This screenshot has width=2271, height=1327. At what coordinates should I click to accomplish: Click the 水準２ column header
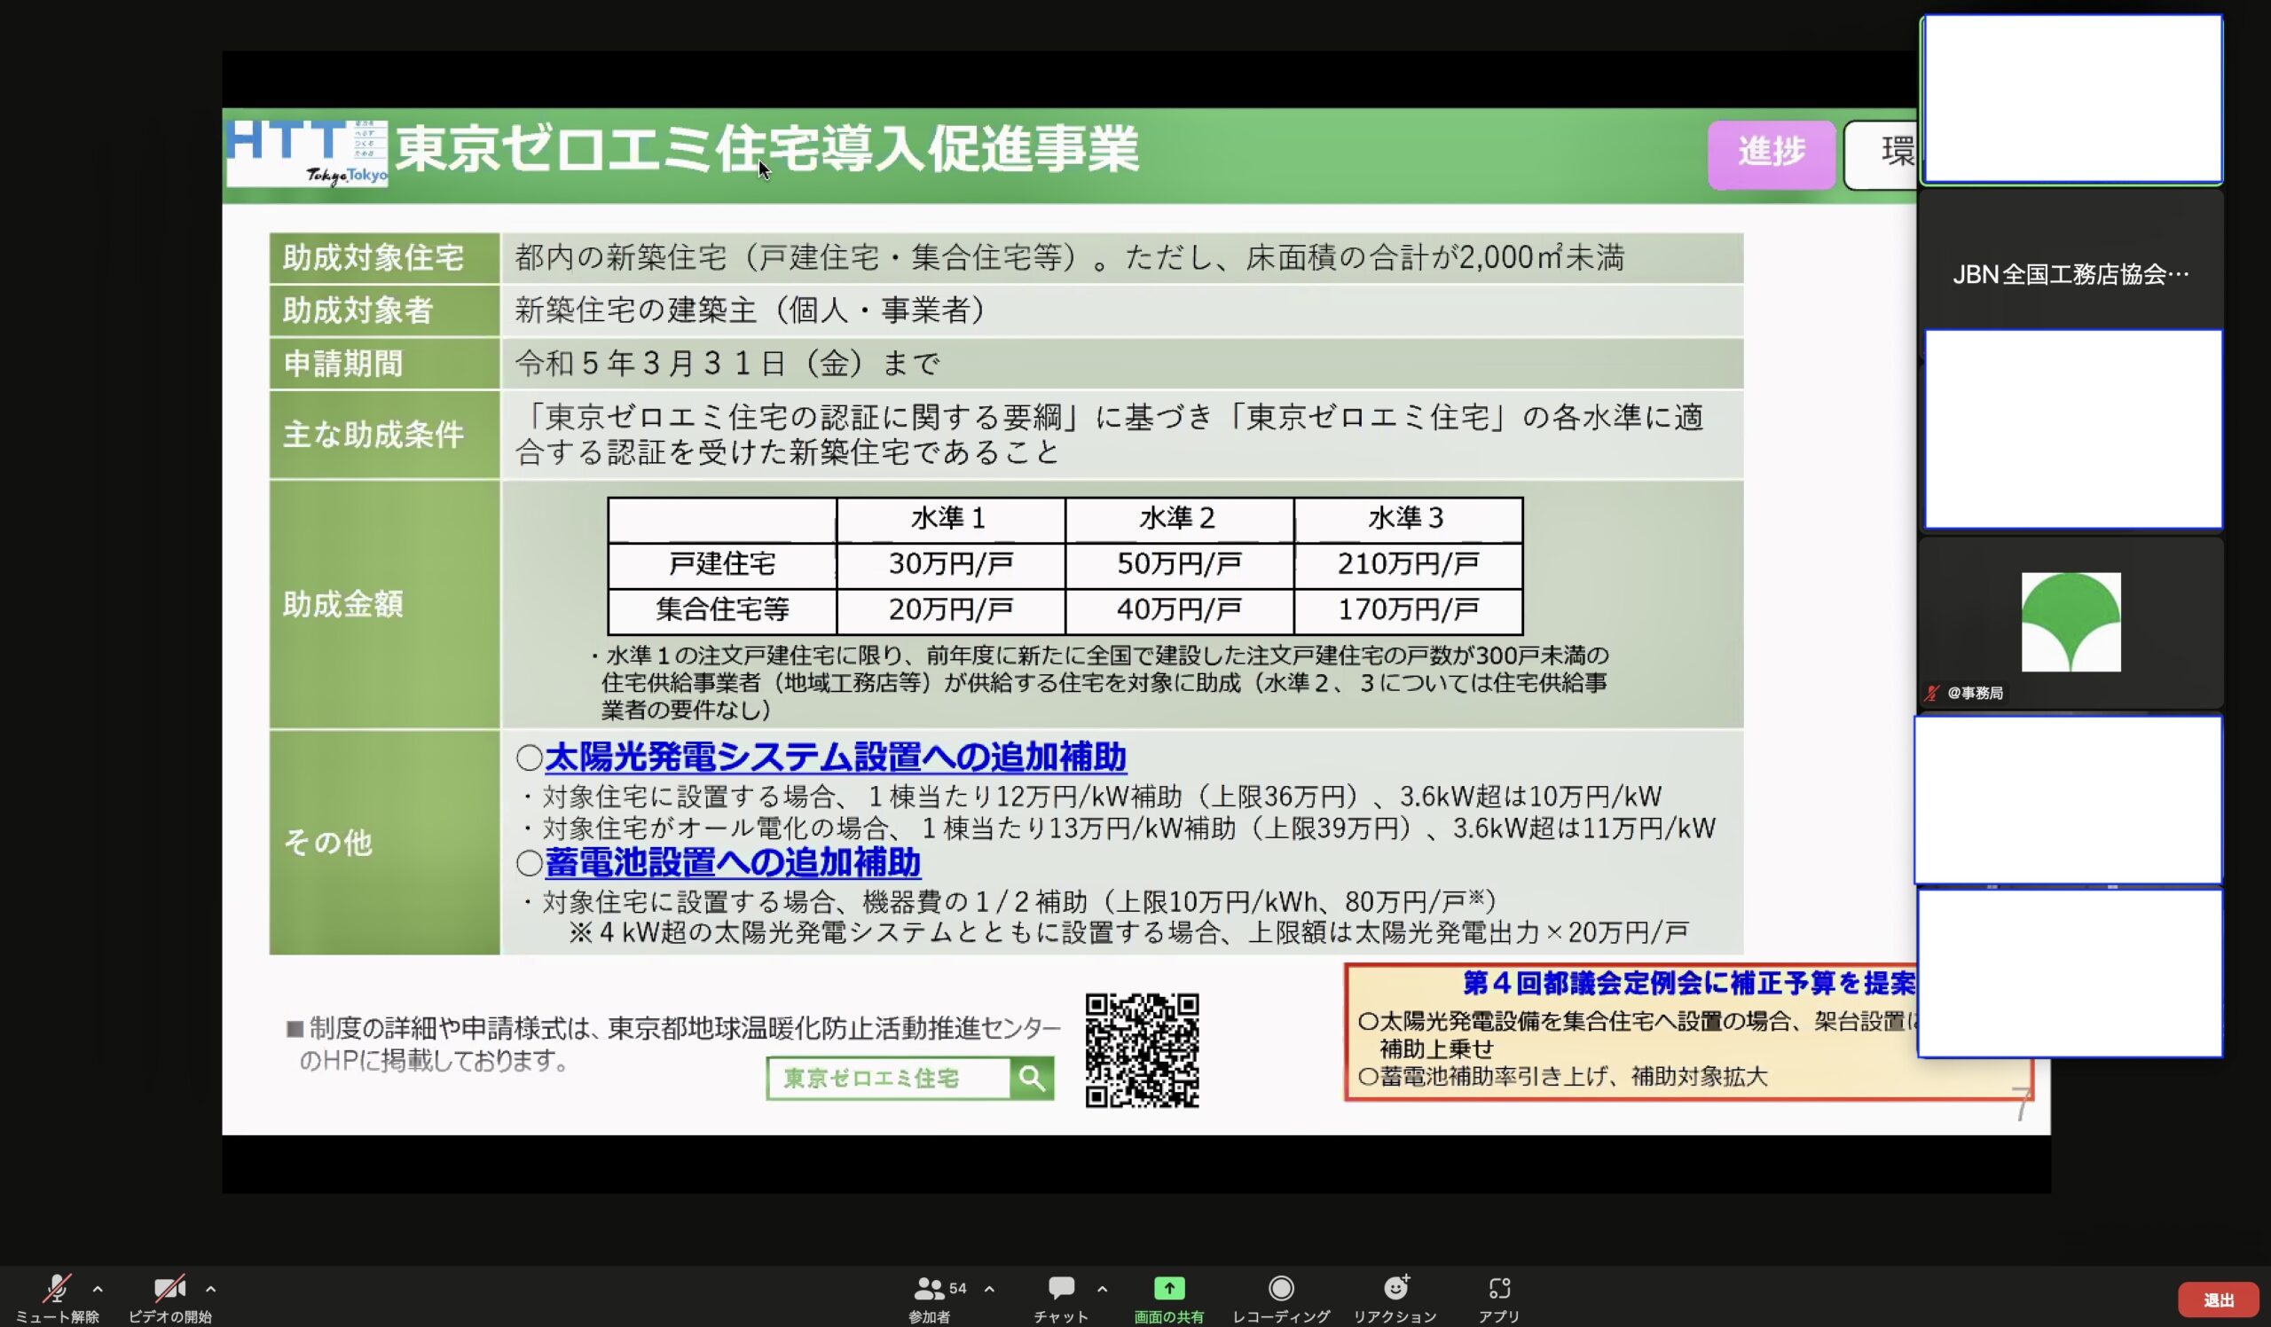coord(1180,519)
